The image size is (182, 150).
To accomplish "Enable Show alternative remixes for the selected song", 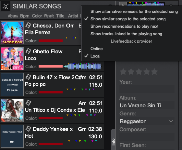I will coord(134,11).
